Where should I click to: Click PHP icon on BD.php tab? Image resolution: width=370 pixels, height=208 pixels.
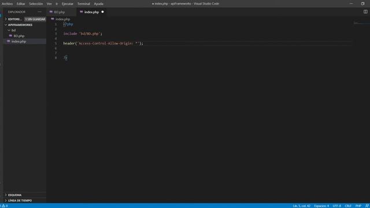(51, 12)
